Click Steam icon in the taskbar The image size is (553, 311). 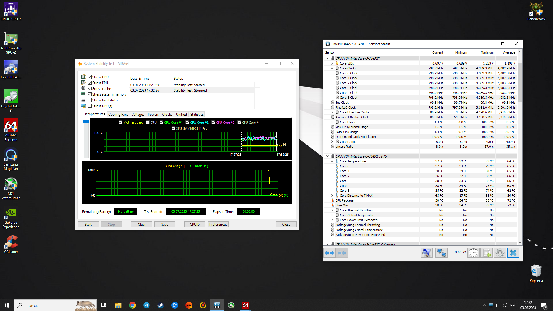coord(160,305)
